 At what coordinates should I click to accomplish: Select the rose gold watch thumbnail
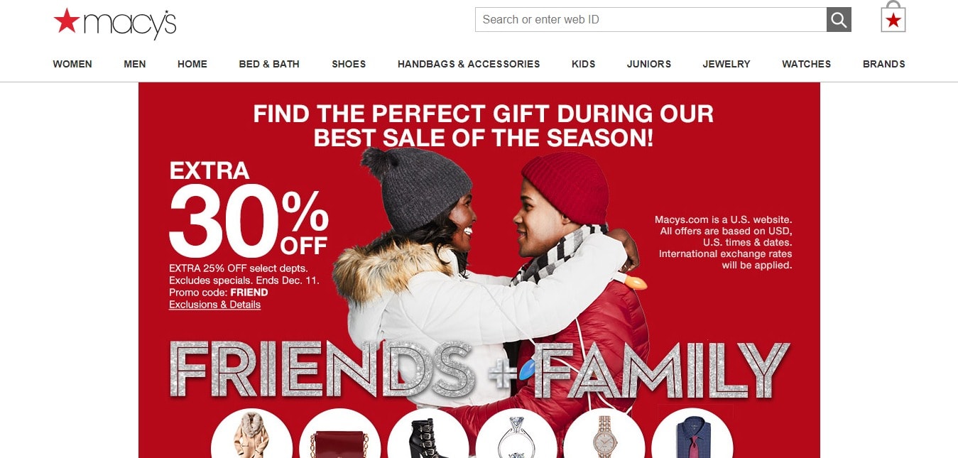(x=604, y=433)
